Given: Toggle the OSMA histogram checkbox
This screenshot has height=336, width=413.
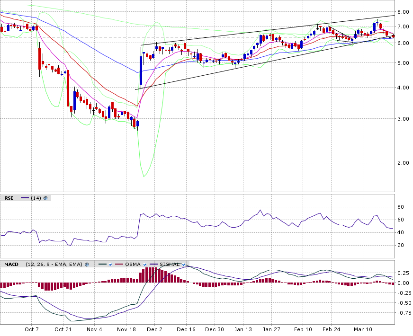Looking at the screenshot, I should 144,265.
